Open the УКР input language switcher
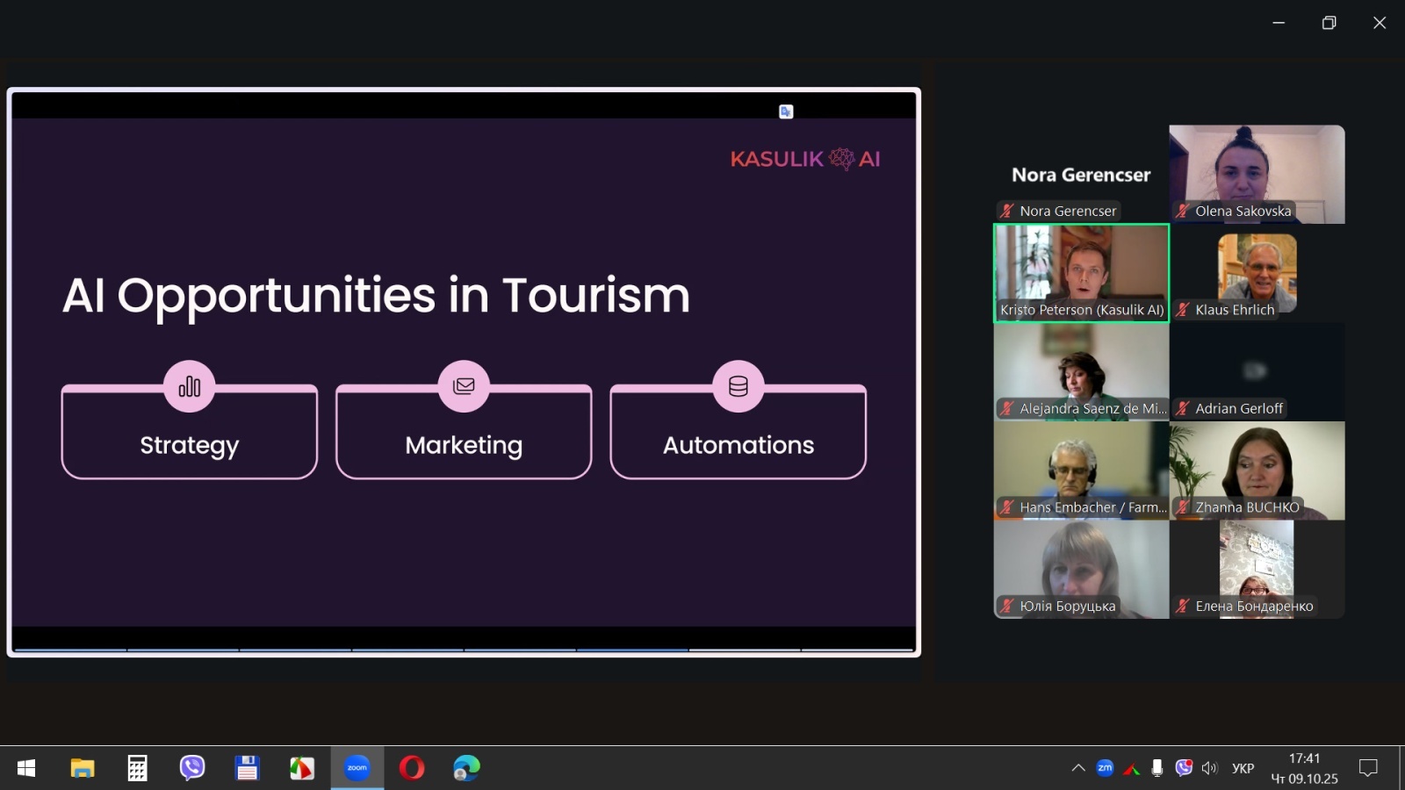The image size is (1405, 790). (x=1243, y=768)
